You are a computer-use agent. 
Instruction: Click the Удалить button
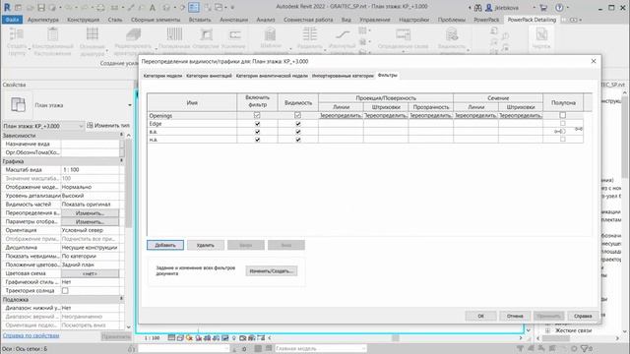coord(206,245)
